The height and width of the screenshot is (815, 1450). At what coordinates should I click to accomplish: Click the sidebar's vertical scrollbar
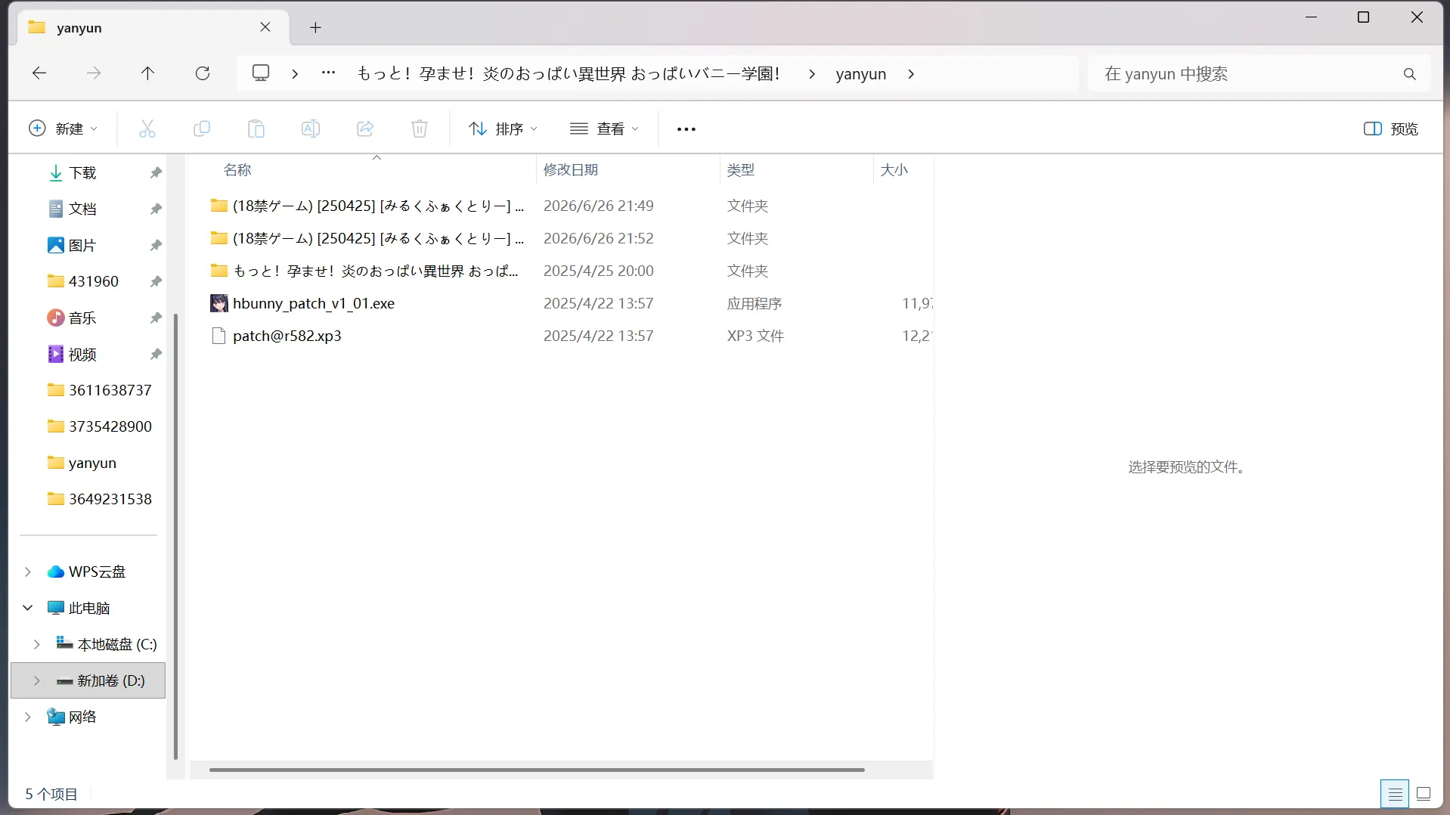175,537
